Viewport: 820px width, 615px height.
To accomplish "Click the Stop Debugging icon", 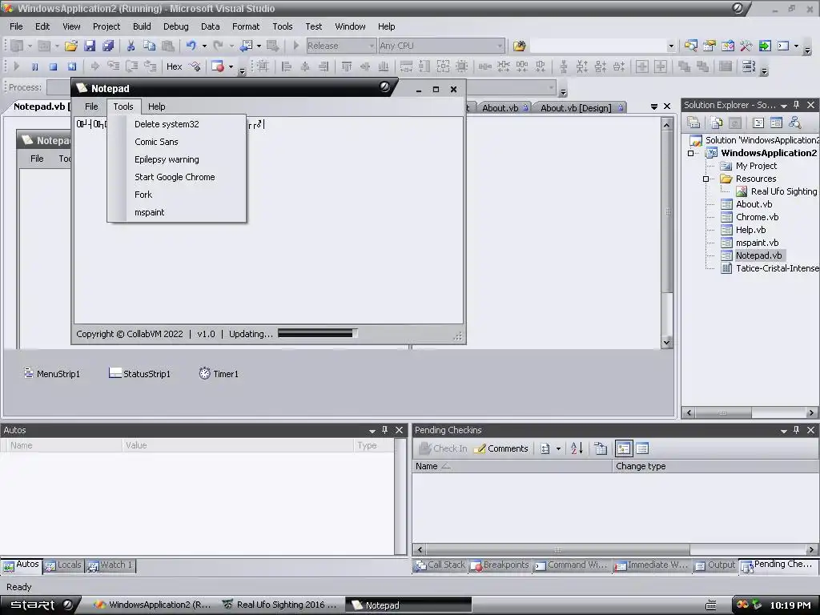I will pyautogui.click(x=53, y=66).
